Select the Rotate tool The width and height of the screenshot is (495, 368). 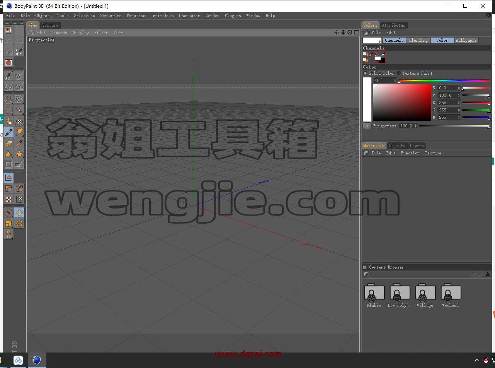coord(19,224)
